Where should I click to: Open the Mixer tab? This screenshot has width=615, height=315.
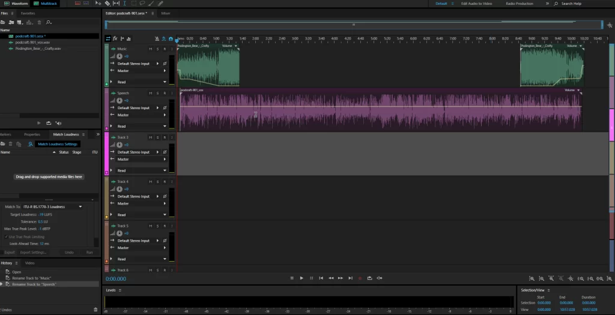click(166, 13)
